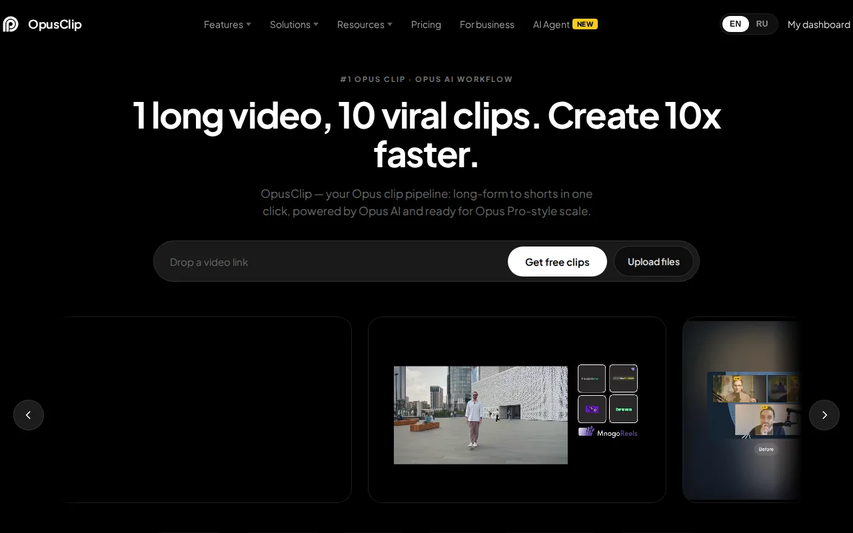
Task: Open the man walking video preview
Action: click(x=480, y=415)
